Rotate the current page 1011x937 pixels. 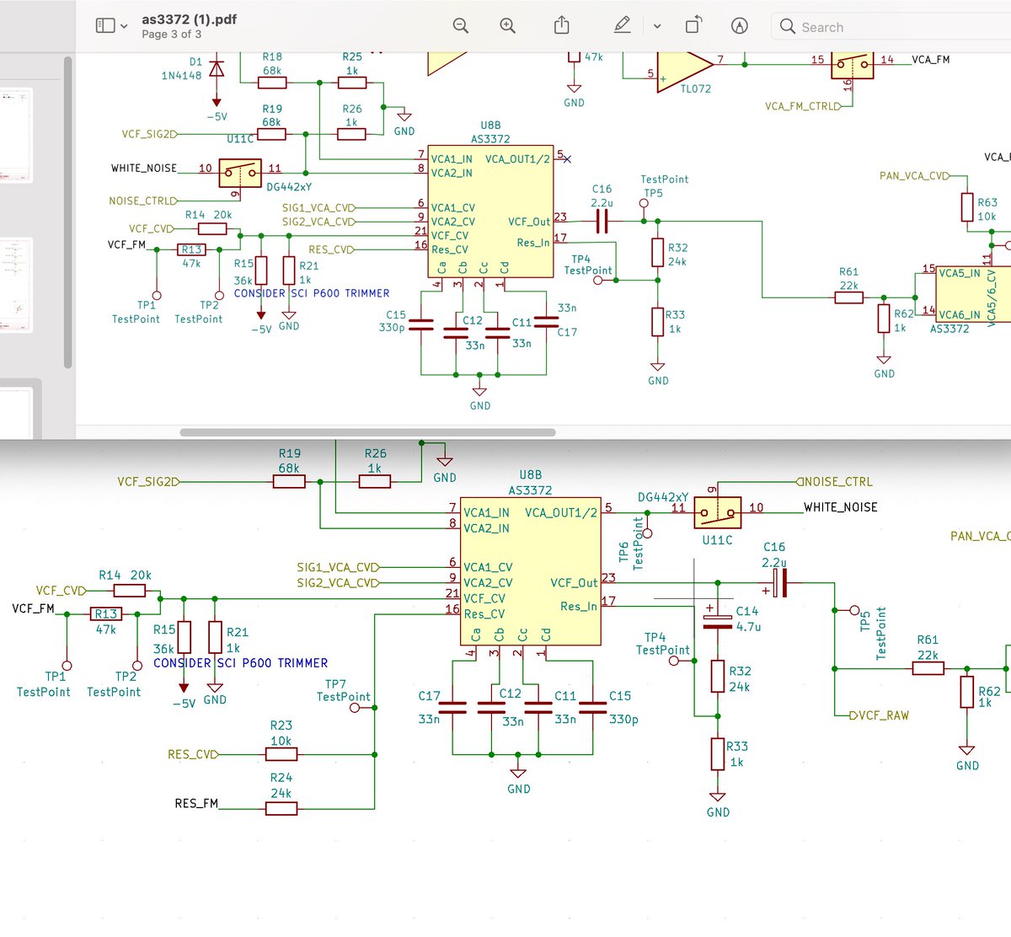coord(693,26)
